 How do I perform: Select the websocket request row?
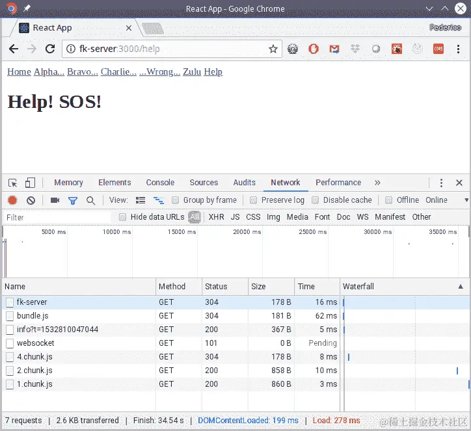235,343
